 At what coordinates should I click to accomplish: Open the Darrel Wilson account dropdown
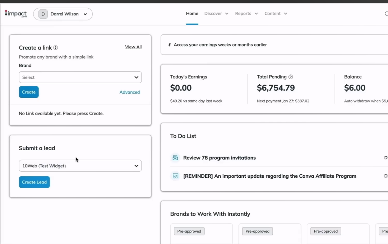(x=63, y=14)
